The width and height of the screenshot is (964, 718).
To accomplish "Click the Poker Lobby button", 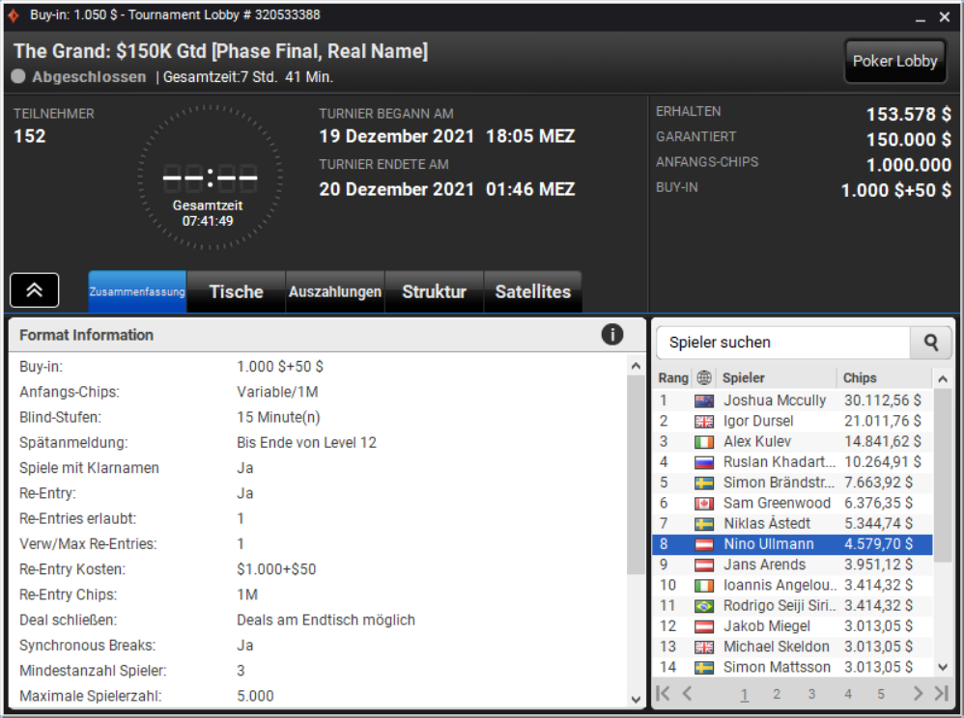I will pyautogui.click(x=894, y=61).
